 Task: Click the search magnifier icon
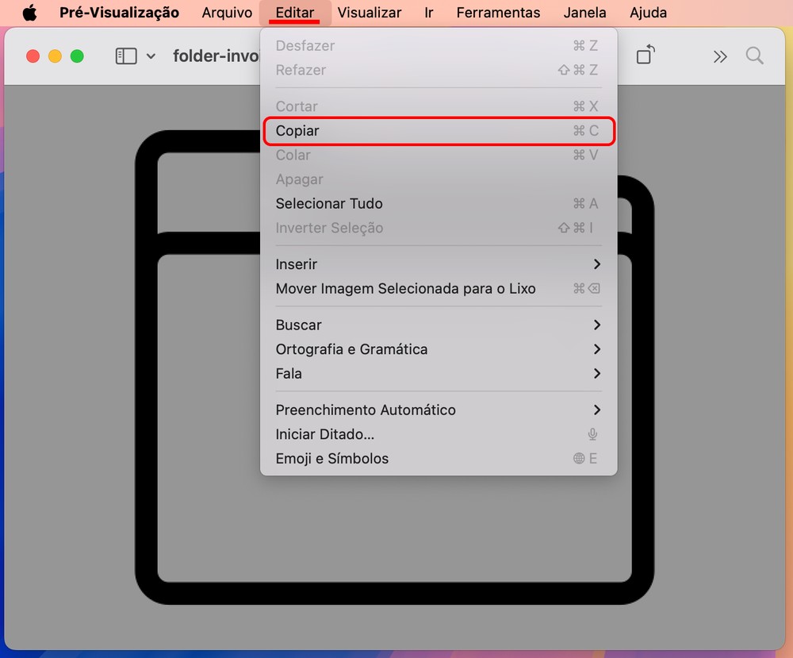pos(754,56)
